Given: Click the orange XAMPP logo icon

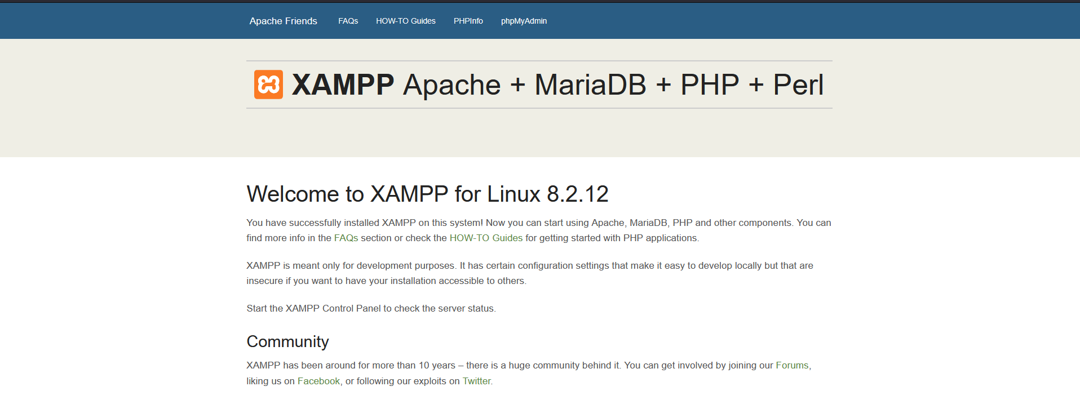Looking at the screenshot, I should coord(268,84).
